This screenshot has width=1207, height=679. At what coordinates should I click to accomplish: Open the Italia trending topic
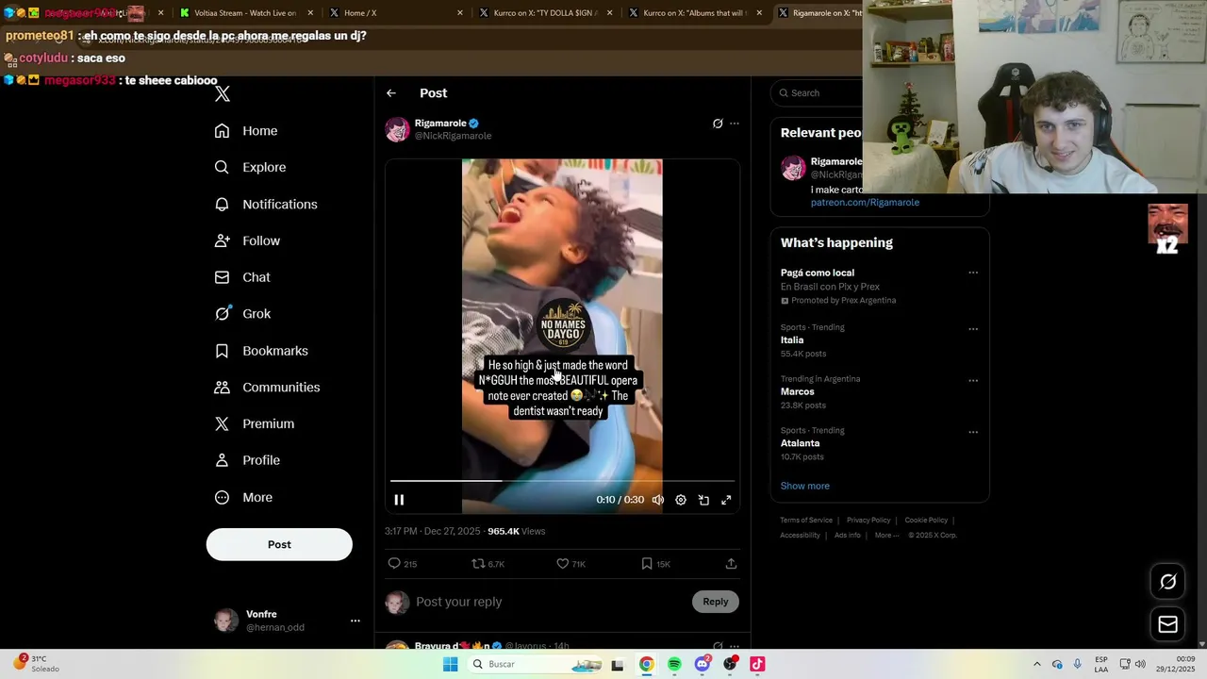pos(792,340)
